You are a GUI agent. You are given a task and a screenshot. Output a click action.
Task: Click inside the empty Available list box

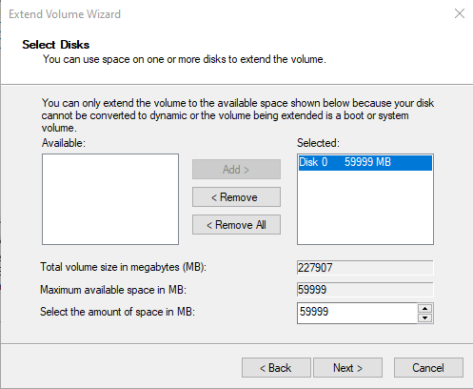click(110, 199)
